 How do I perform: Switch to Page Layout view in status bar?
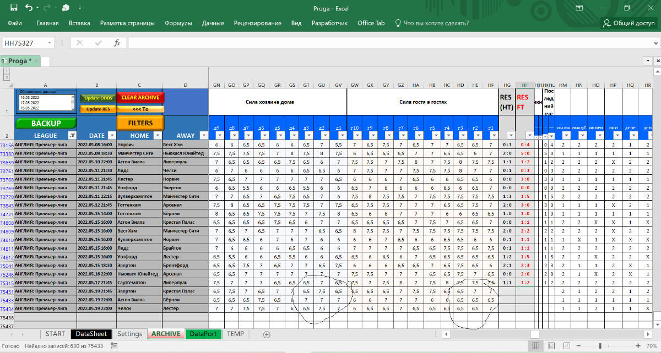[551, 346]
